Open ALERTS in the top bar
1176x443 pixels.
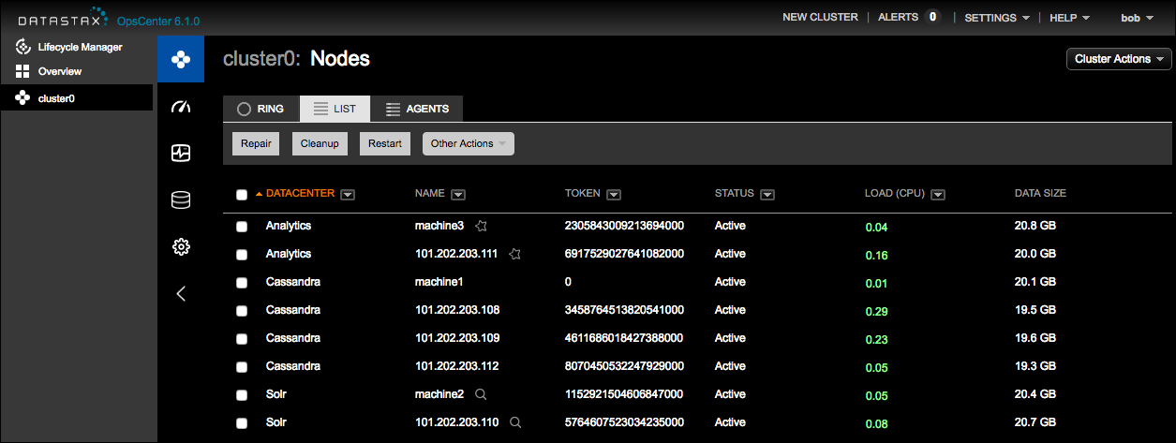coord(898,18)
